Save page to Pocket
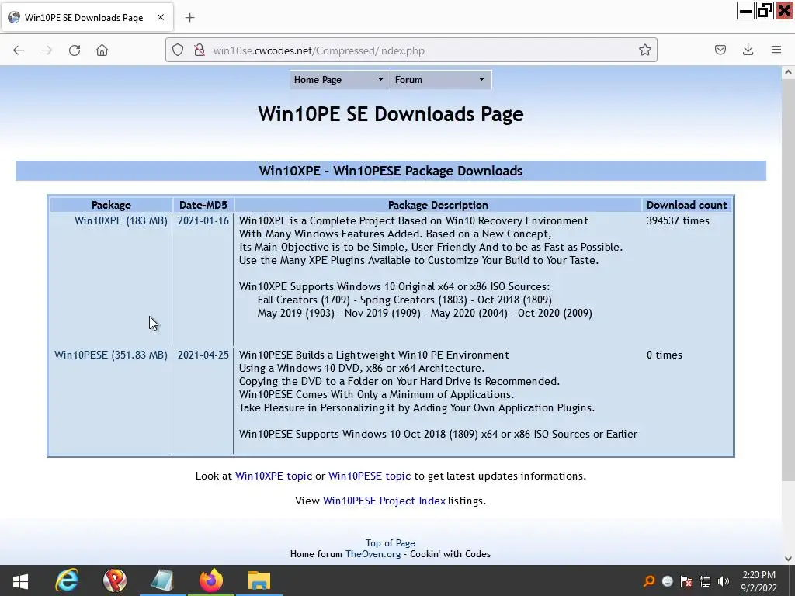This screenshot has width=795, height=596. click(720, 50)
